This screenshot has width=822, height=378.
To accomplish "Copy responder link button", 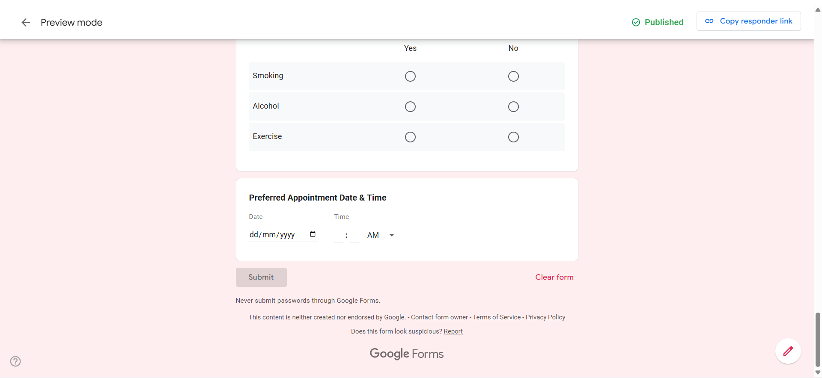I will (748, 21).
